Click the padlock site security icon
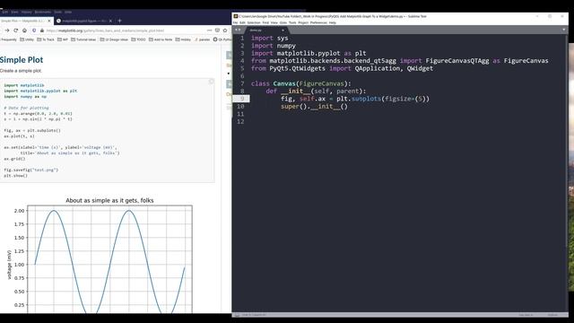The width and height of the screenshot is (574, 323). (42, 31)
